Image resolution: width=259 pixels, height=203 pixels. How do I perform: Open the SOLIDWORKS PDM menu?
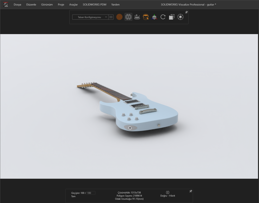point(94,5)
